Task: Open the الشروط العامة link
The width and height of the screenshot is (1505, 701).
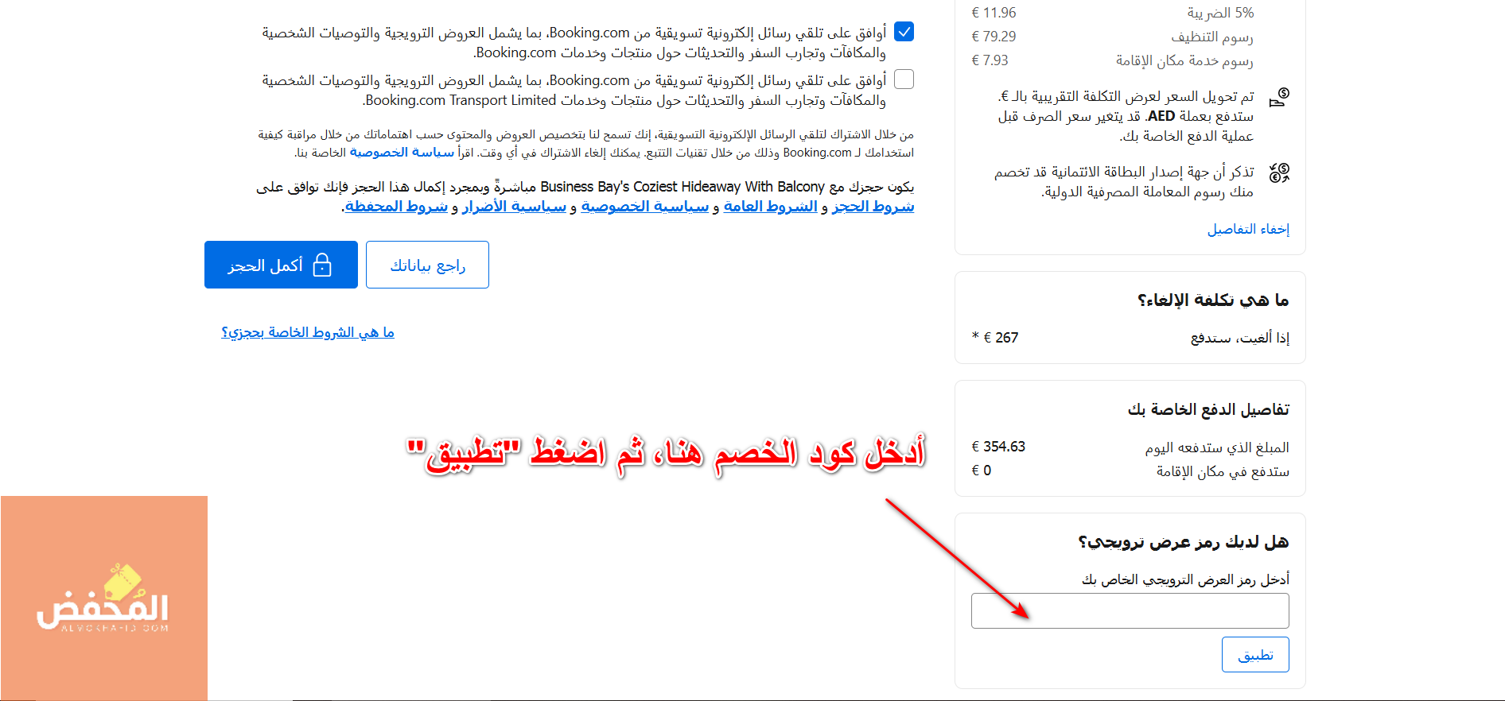Action: pos(770,207)
